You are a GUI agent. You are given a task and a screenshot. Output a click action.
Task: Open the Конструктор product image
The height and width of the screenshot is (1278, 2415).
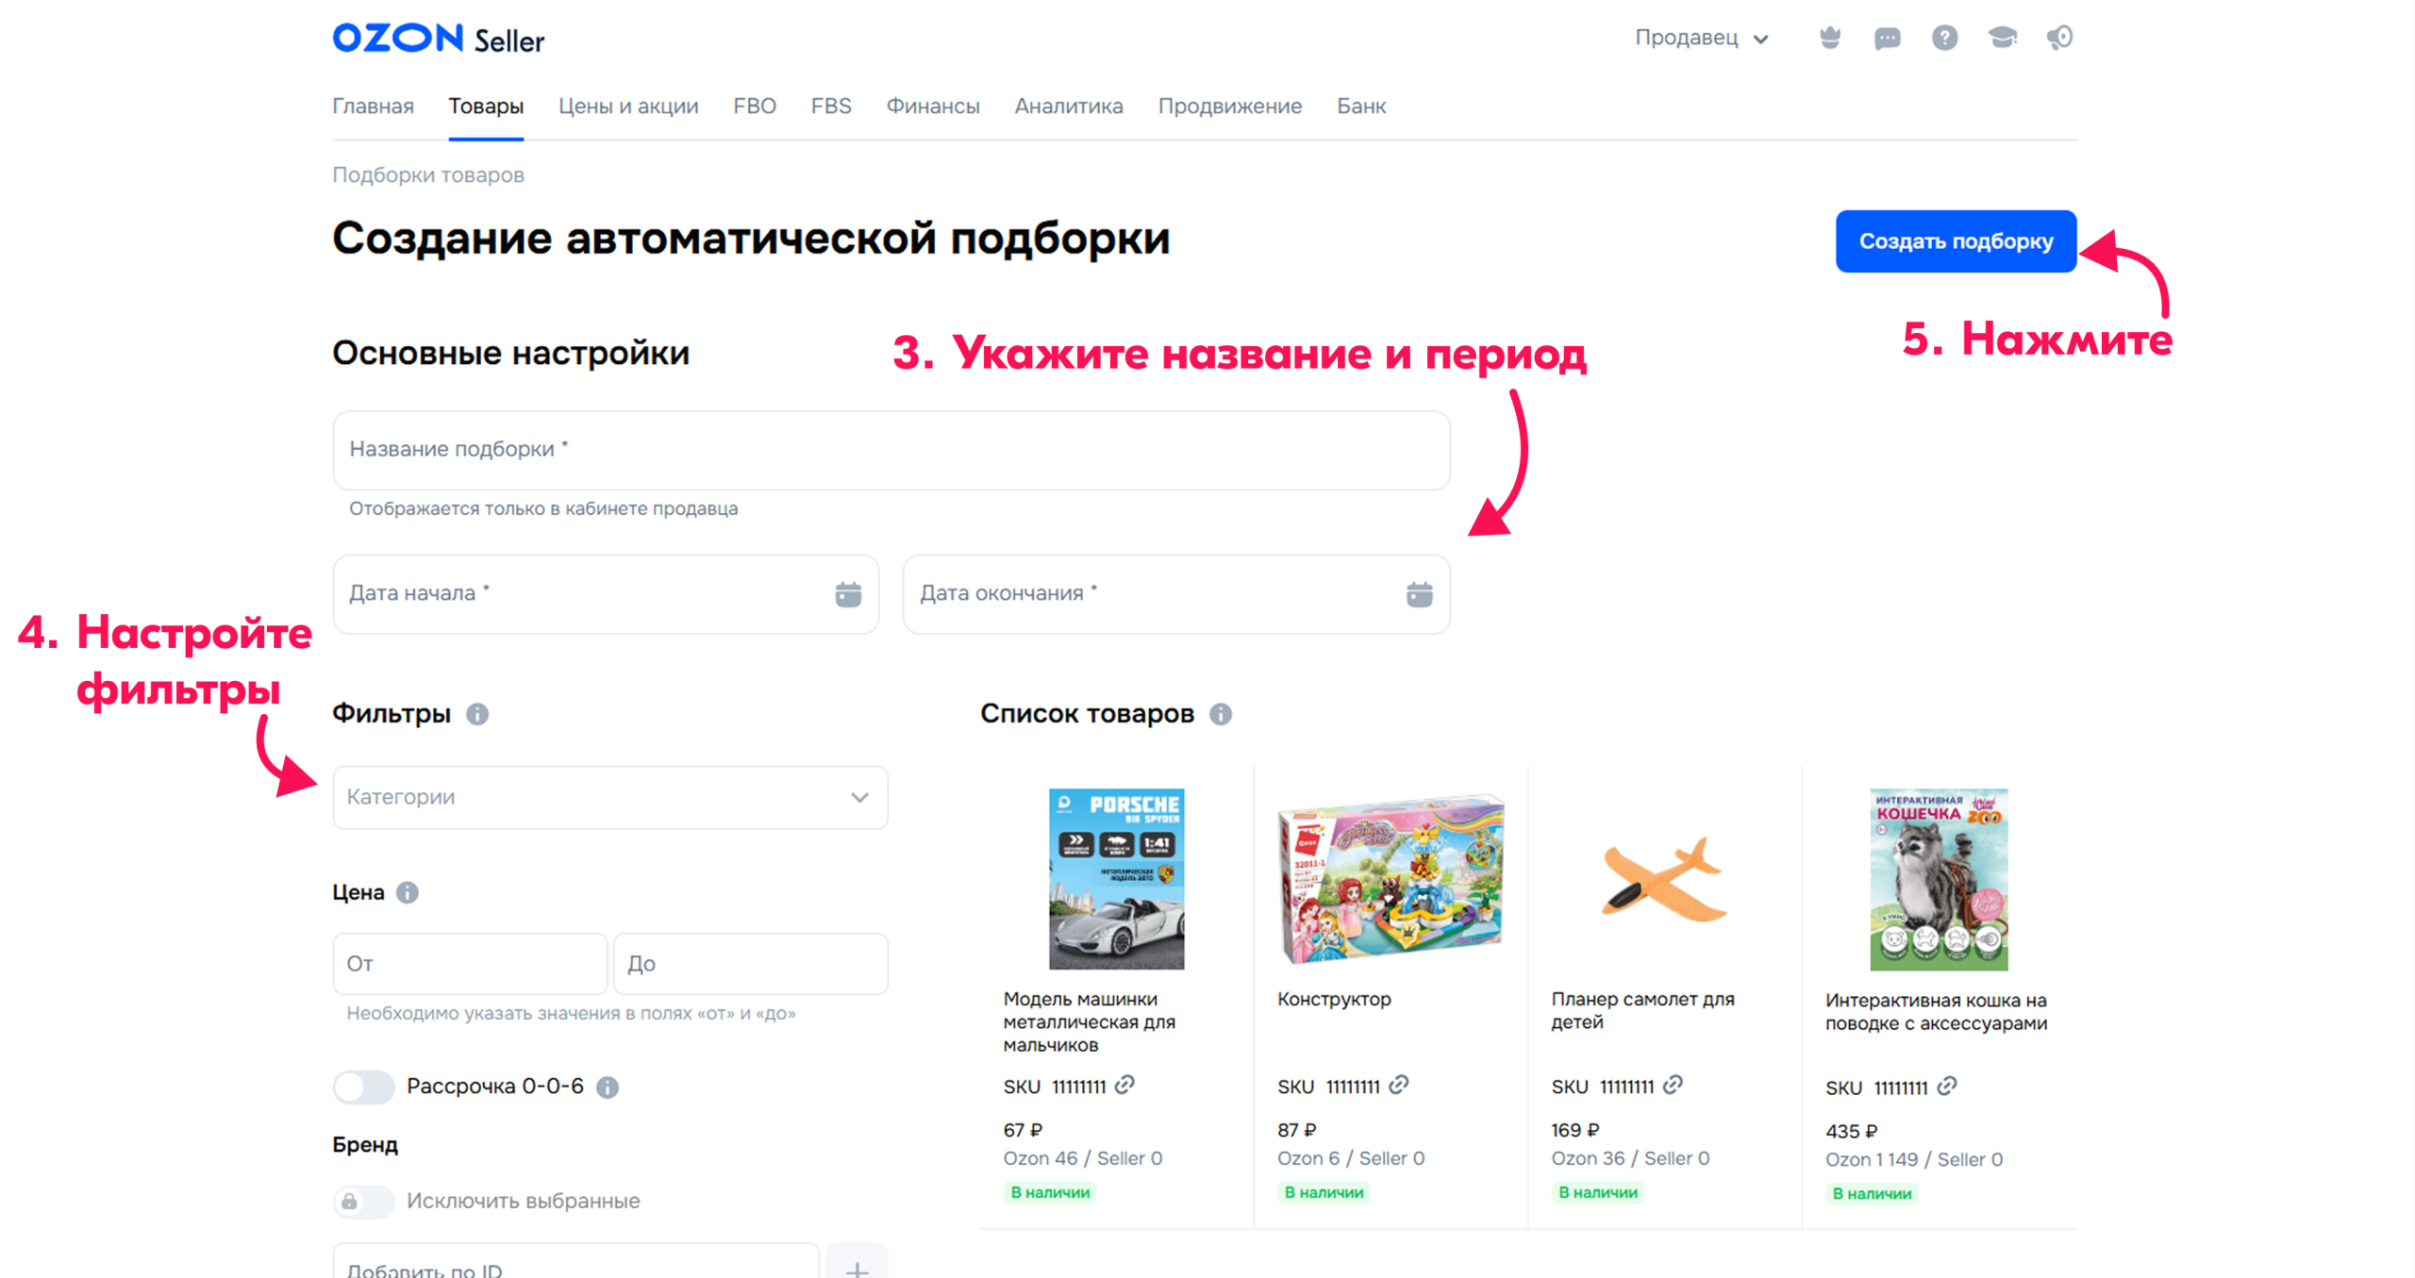point(1391,879)
